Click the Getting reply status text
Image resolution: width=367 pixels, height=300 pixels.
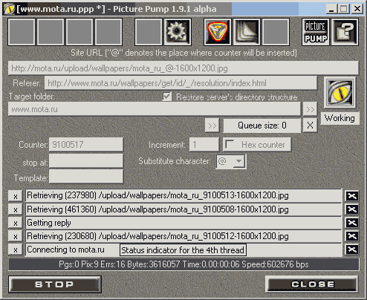coord(49,223)
